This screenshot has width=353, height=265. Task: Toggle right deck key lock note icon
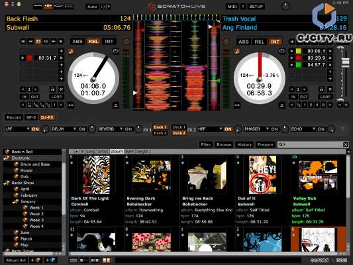point(237,51)
